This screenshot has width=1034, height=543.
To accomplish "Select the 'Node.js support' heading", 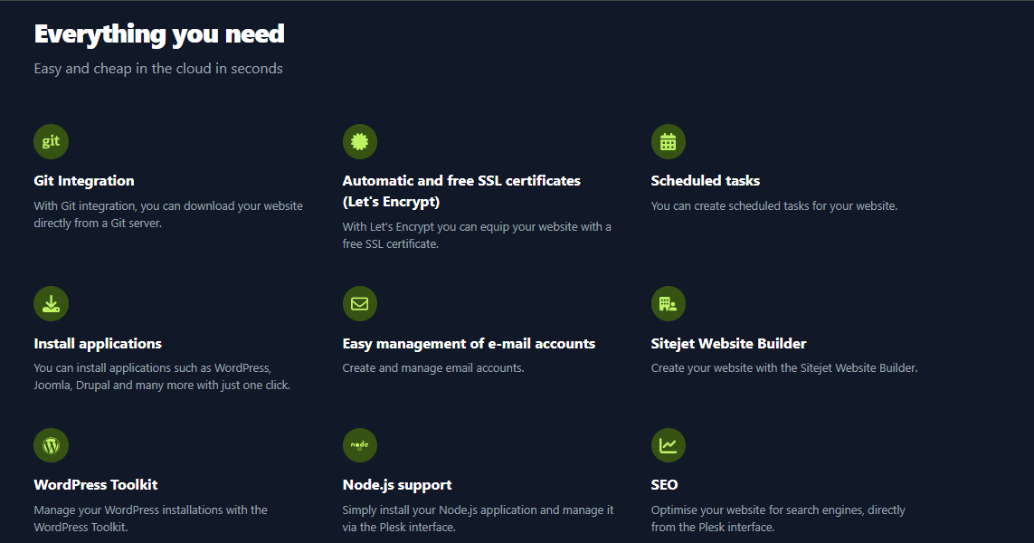I will coord(397,485).
